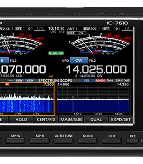143x164 pixels.
Task: Tap the 14.350 scope upper edge label
Action: [123, 84]
